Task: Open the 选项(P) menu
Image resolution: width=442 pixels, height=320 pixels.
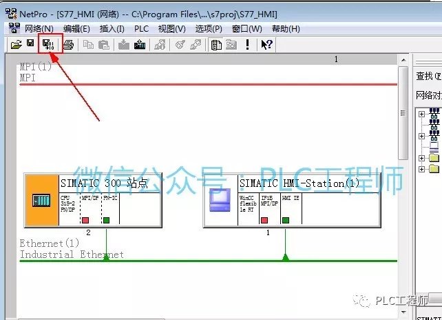Action: pyautogui.click(x=209, y=28)
